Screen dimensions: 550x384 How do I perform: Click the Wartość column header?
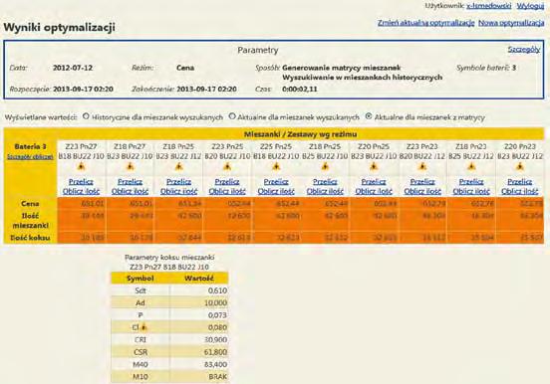pyautogui.click(x=199, y=279)
